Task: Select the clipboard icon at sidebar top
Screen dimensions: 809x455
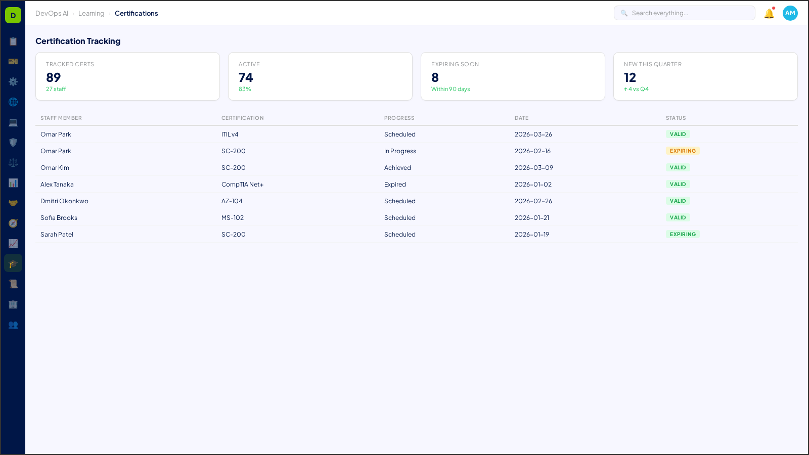Action: click(13, 41)
